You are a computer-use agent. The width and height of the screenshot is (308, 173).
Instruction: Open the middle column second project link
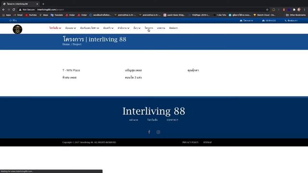[x=133, y=77]
